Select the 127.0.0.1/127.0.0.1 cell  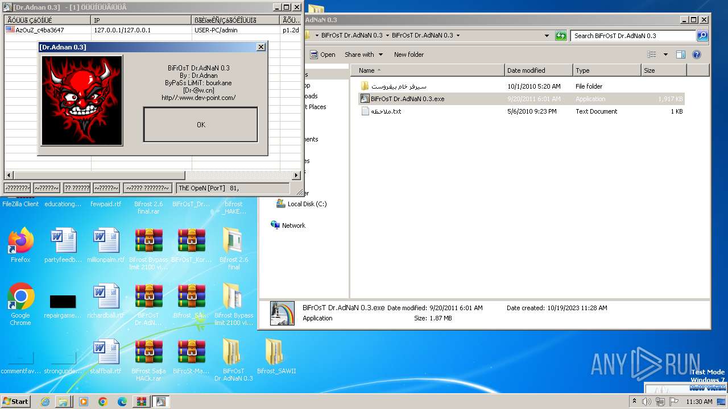(122, 30)
